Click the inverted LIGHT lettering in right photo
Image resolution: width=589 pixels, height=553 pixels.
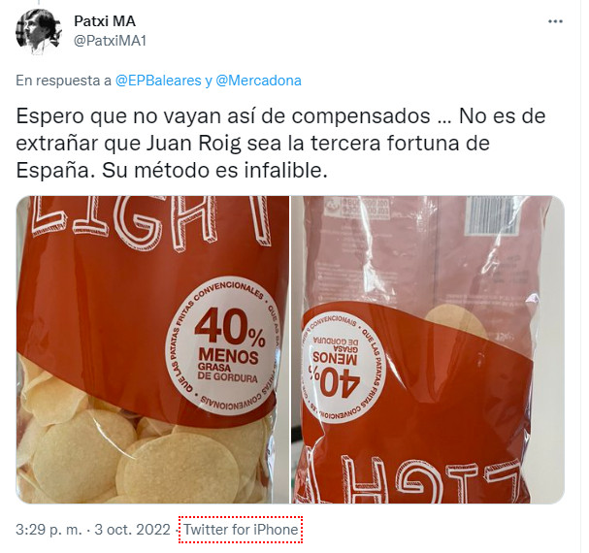click(x=417, y=479)
